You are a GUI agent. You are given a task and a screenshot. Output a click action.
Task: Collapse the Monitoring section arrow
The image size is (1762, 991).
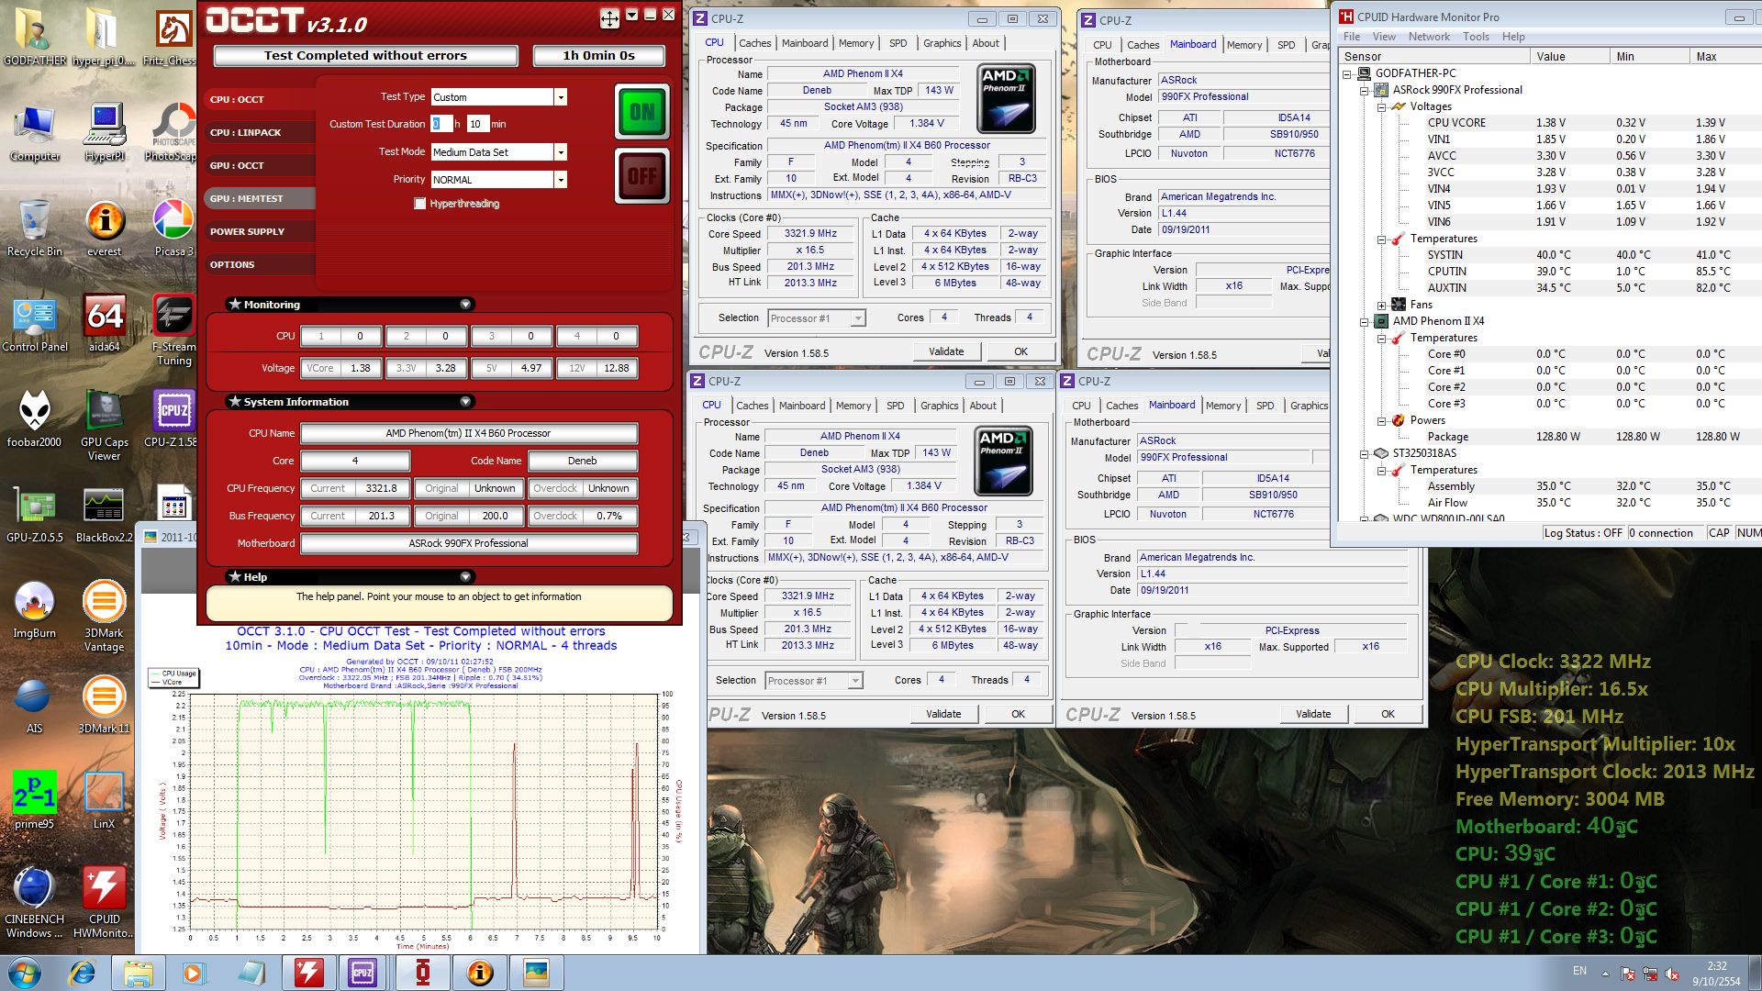pos(465,305)
